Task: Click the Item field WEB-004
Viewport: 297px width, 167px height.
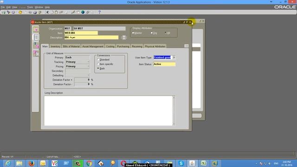Action: point(81,33)
